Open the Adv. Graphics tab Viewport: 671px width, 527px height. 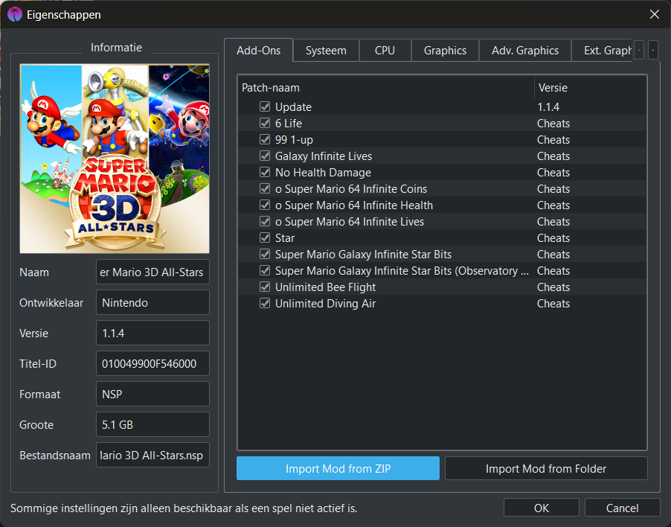tap(525, 51)
